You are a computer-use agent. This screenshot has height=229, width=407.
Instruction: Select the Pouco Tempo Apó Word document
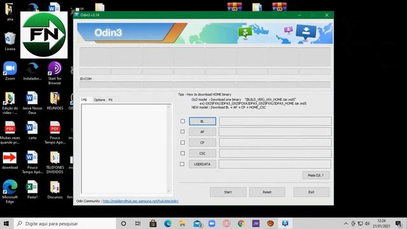click(x=32, y=163)
